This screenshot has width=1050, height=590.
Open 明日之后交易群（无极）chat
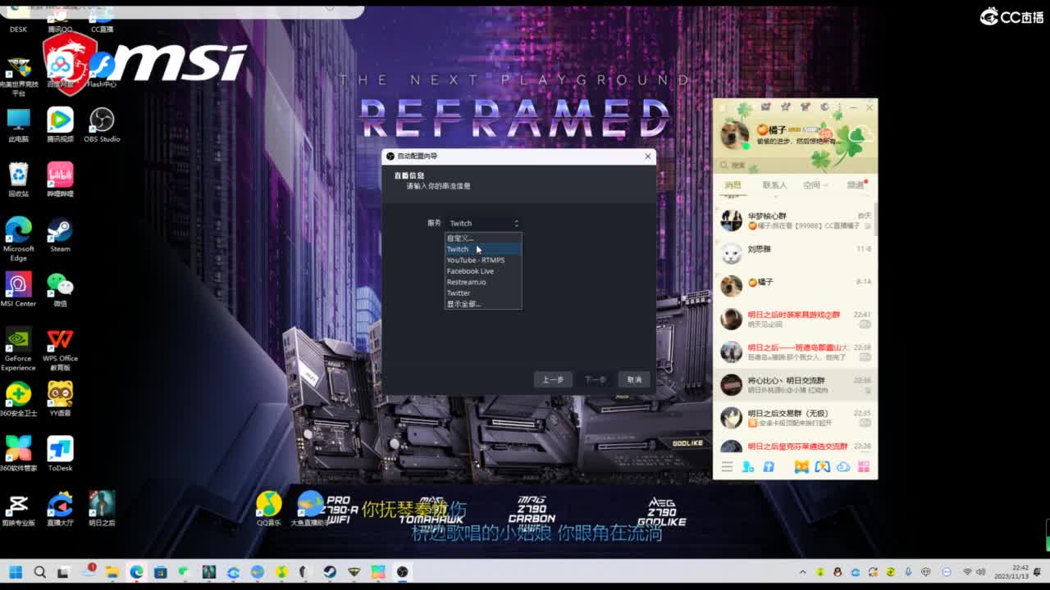(x=795, y=418)
